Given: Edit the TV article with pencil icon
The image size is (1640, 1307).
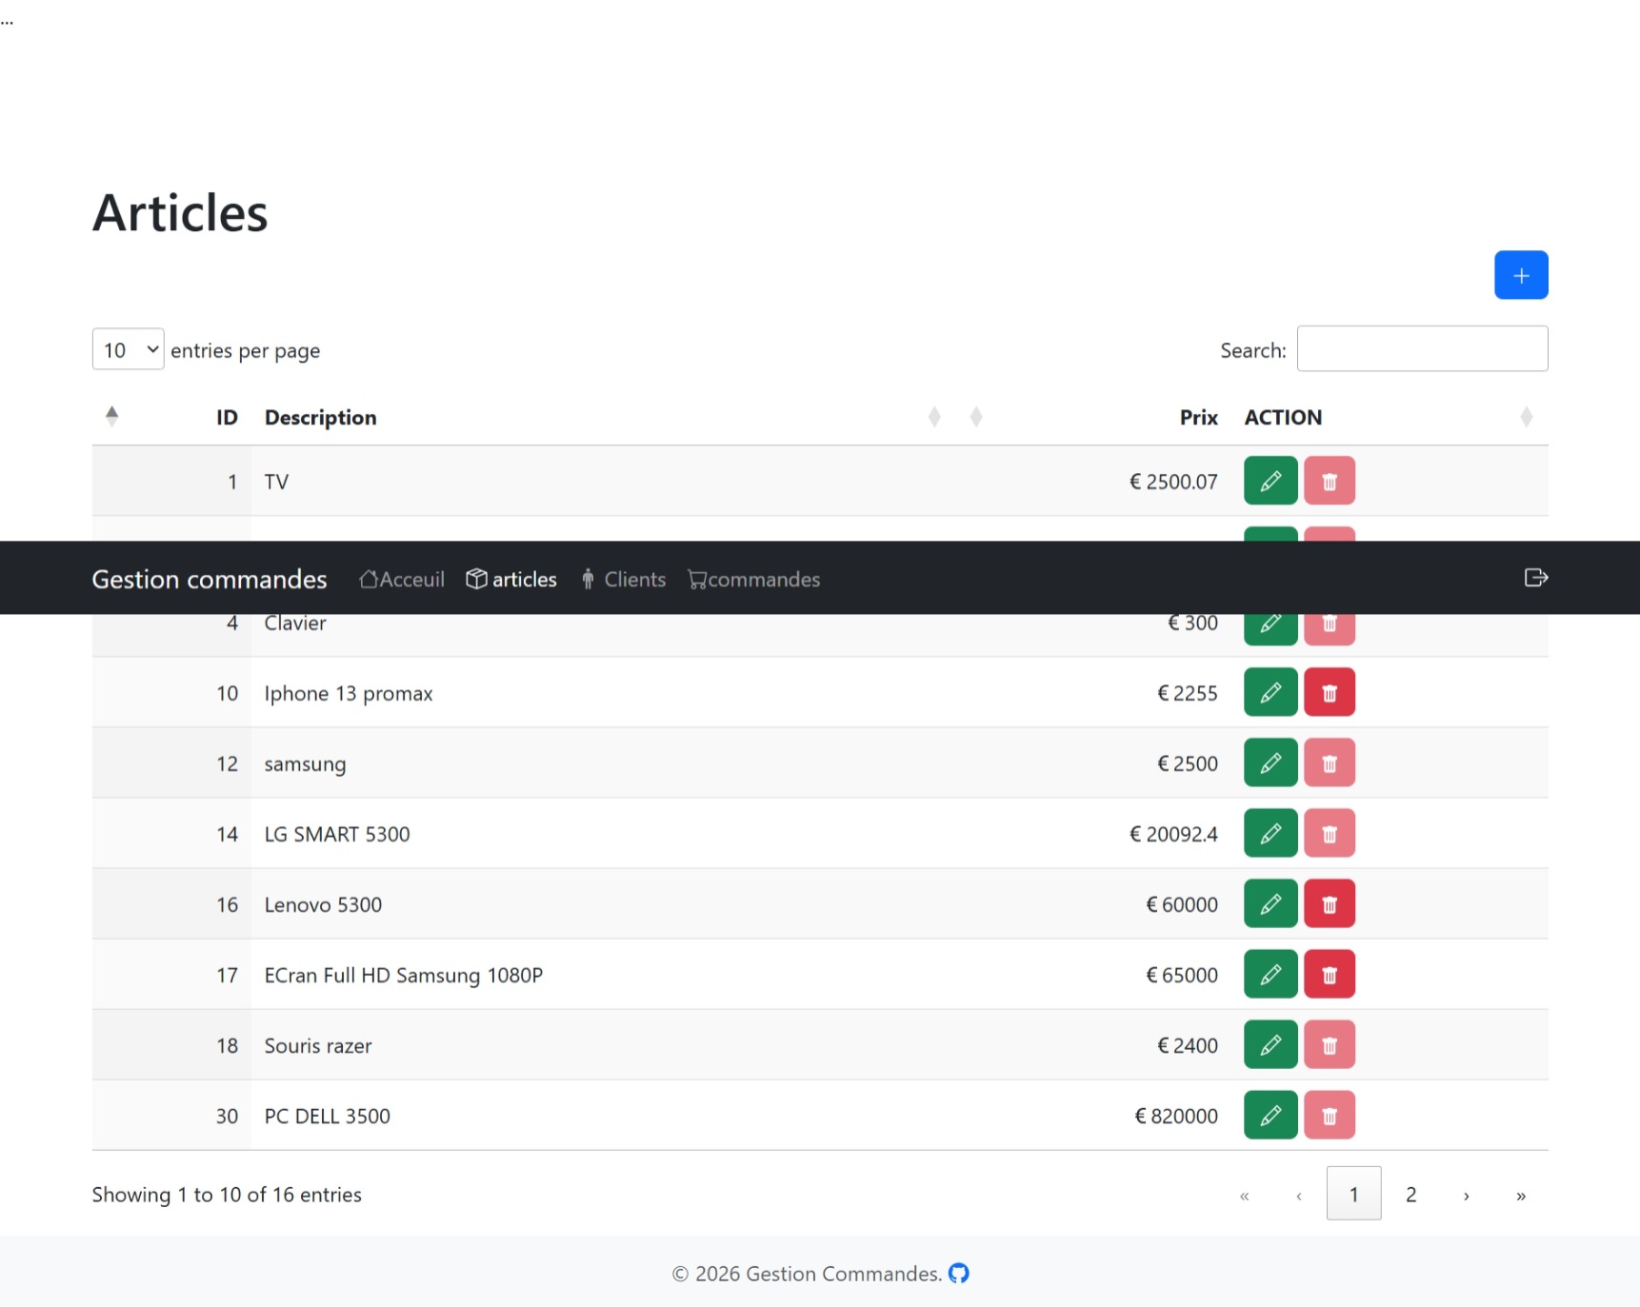Looking at the screenshot, I should (x=1270, y=481).
